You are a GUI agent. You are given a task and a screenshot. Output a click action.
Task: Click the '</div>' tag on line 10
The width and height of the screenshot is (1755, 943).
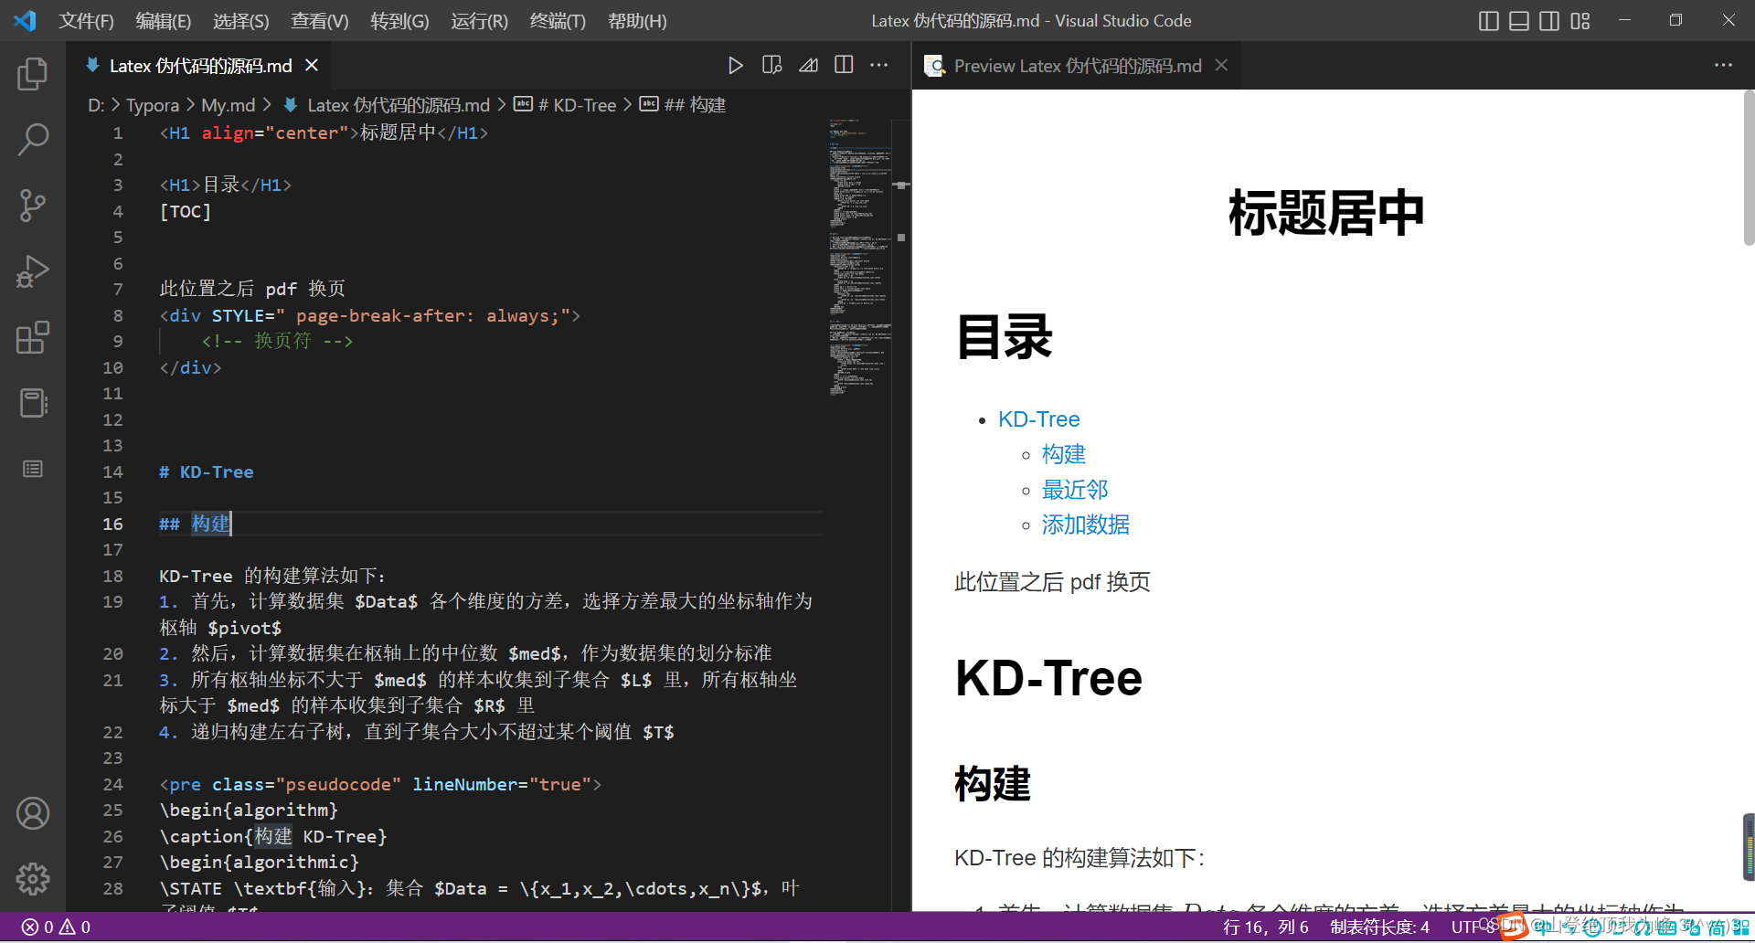click(x=190, y=367)
